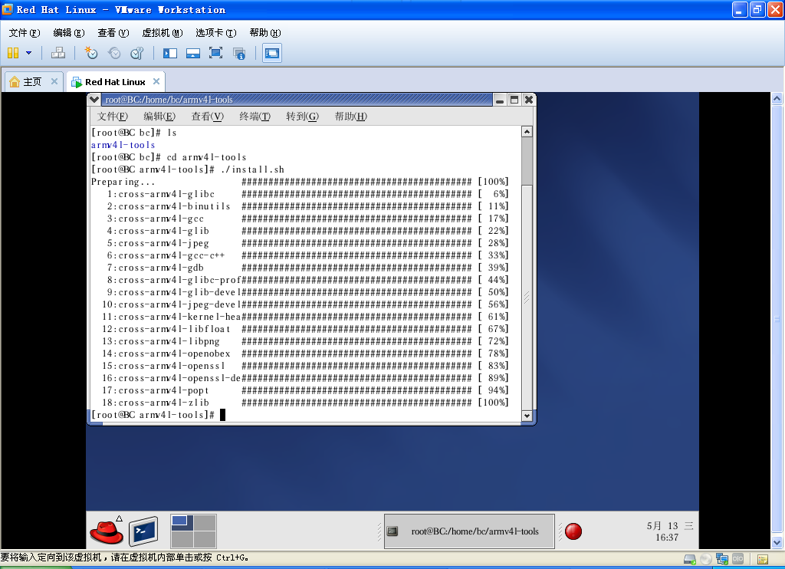Open the 虚拟机(M) menu
The image size is (785, 569).
point(163,32)
